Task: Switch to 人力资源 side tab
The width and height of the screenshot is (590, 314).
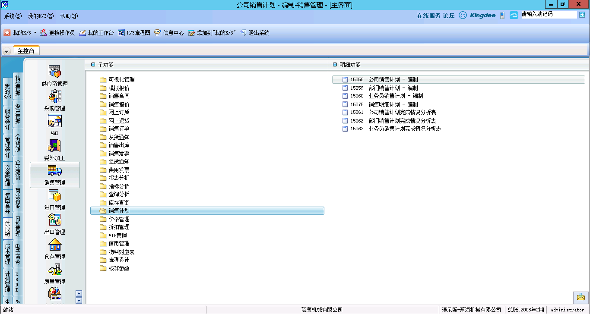Action: click(x=18, y=142)
